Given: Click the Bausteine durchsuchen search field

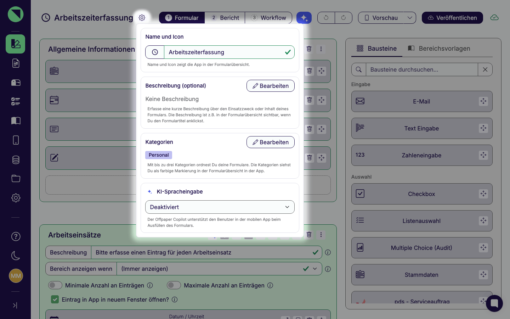Looking at the screenshot, I should 422,69.
